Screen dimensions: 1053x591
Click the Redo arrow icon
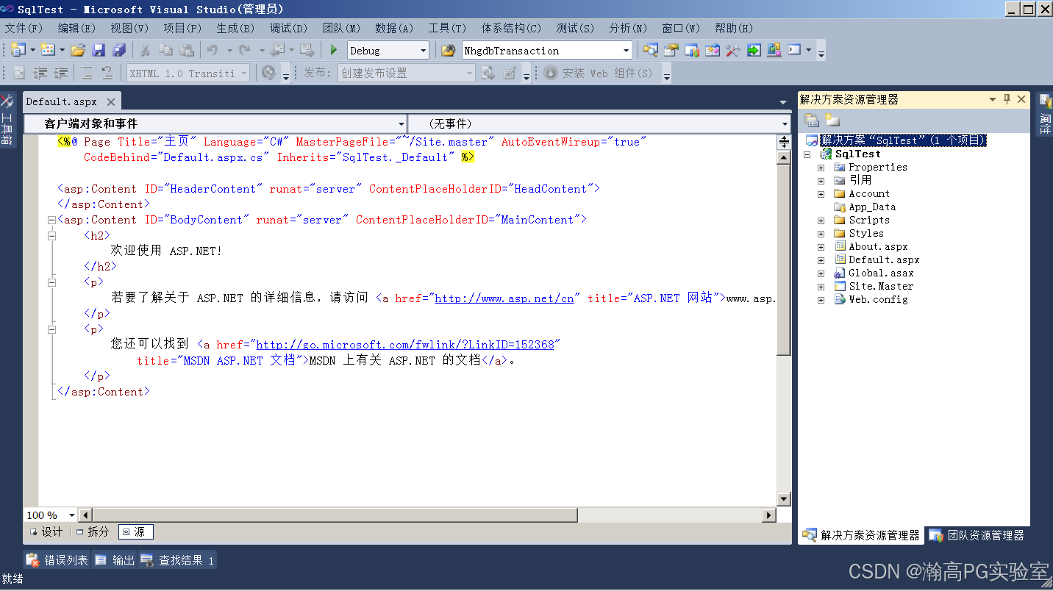click(x=245, y=50)
